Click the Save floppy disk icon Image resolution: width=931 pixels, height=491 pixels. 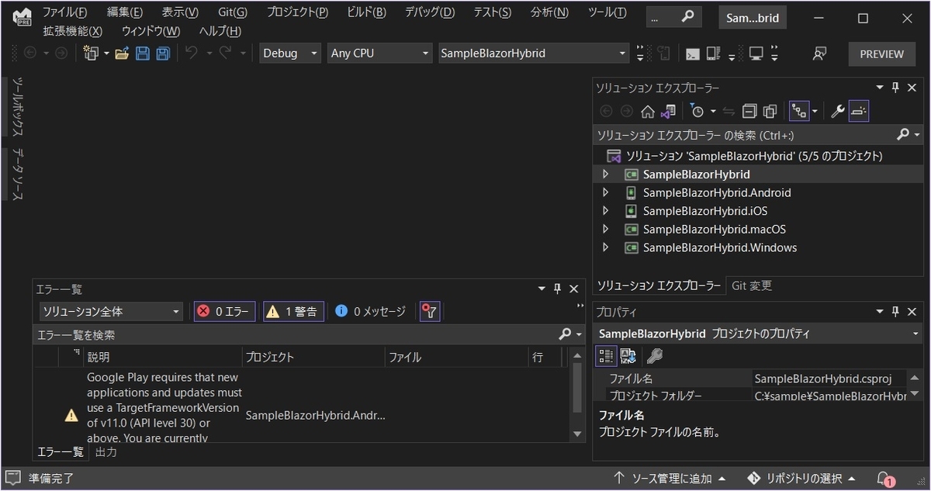[x=143, y=54]
